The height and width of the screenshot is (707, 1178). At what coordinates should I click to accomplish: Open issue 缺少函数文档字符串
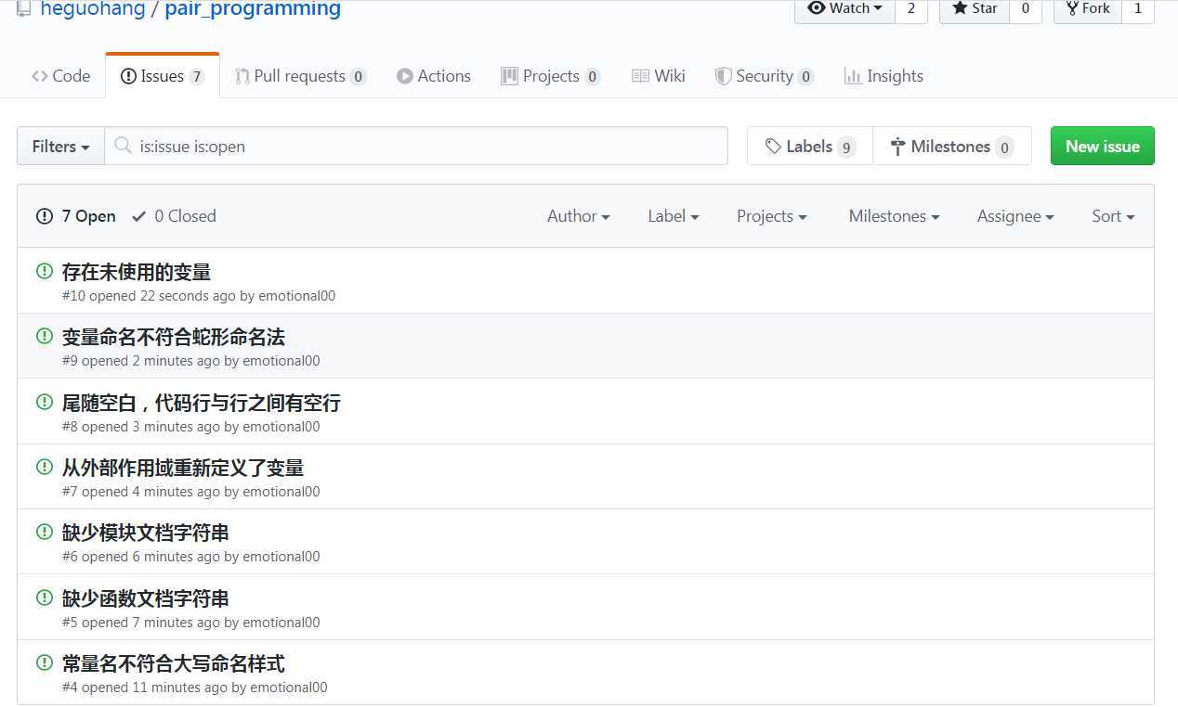click(x=146, y=598)
